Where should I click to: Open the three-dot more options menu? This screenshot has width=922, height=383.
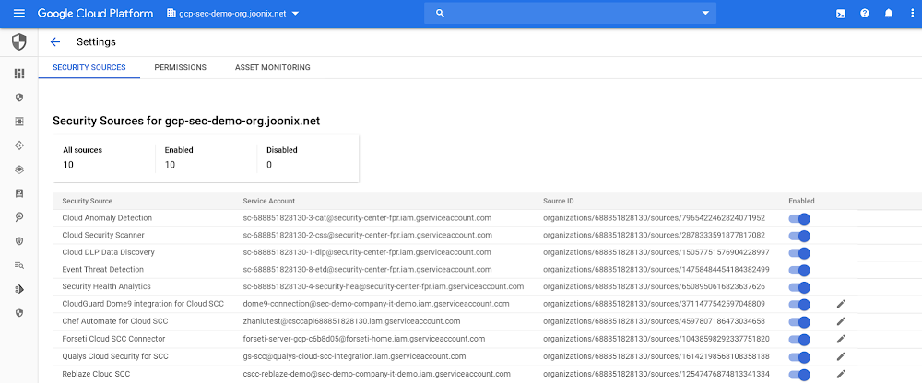click(912, 13)
